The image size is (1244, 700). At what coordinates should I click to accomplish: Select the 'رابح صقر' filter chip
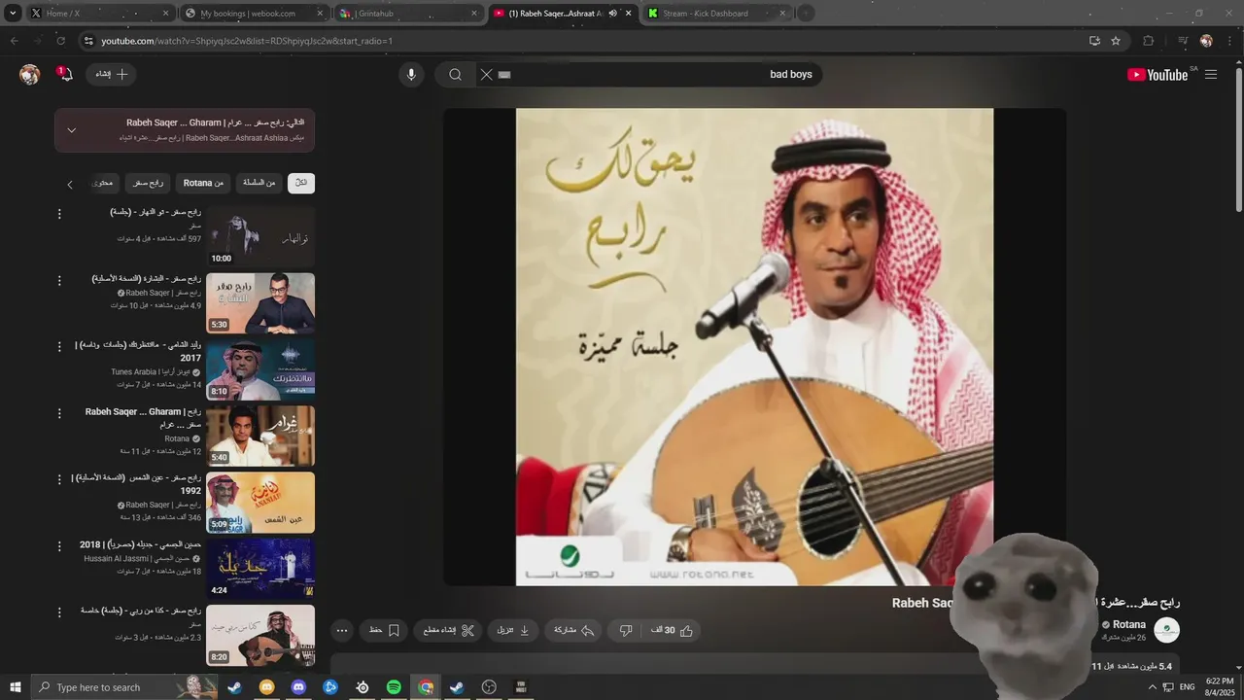[x=148, y=183]
